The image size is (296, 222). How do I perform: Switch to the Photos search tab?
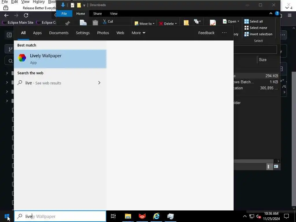[103, 33]
